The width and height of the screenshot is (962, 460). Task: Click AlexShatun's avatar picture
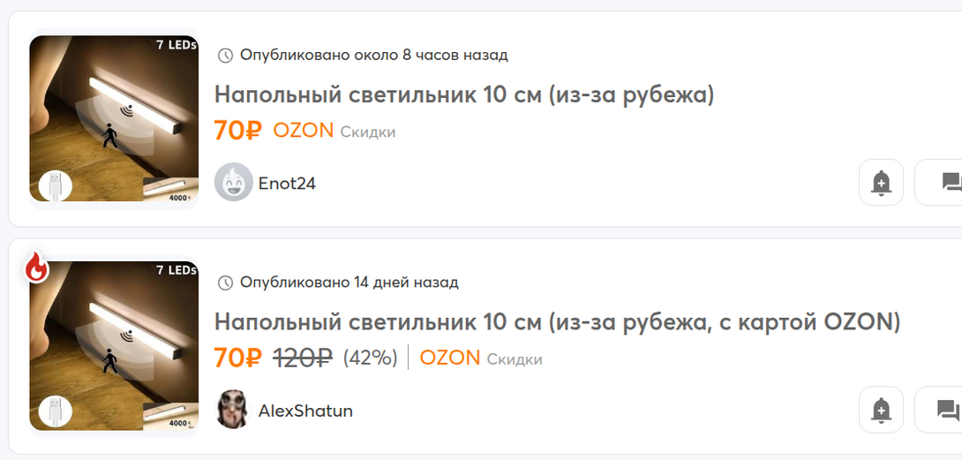[x=233, y=410]
